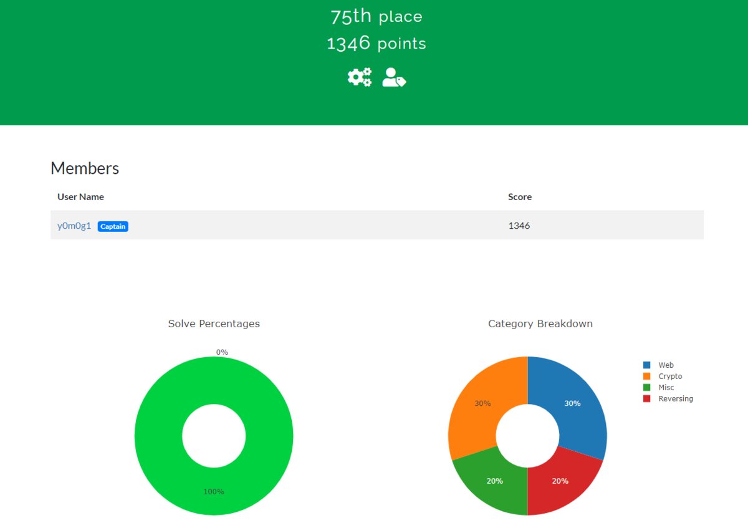Click the green Misc 20% slice
Screen dimensions: 748x523
(496, 481)
